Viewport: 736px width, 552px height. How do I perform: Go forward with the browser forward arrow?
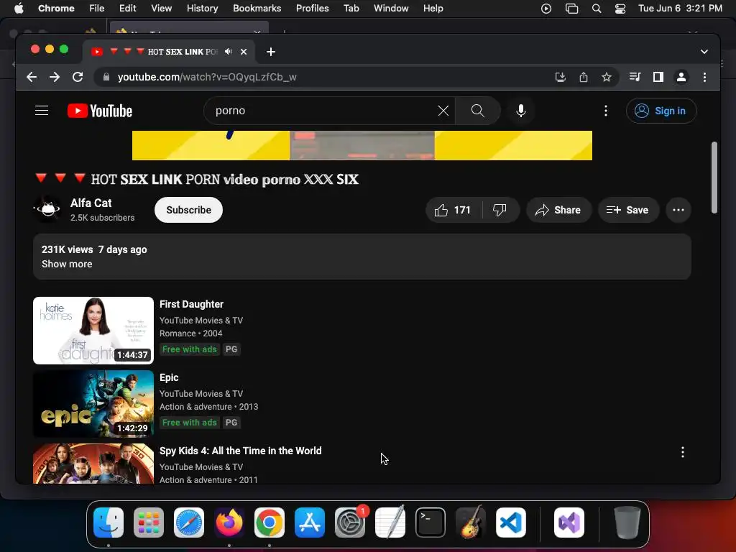[55, 77]
